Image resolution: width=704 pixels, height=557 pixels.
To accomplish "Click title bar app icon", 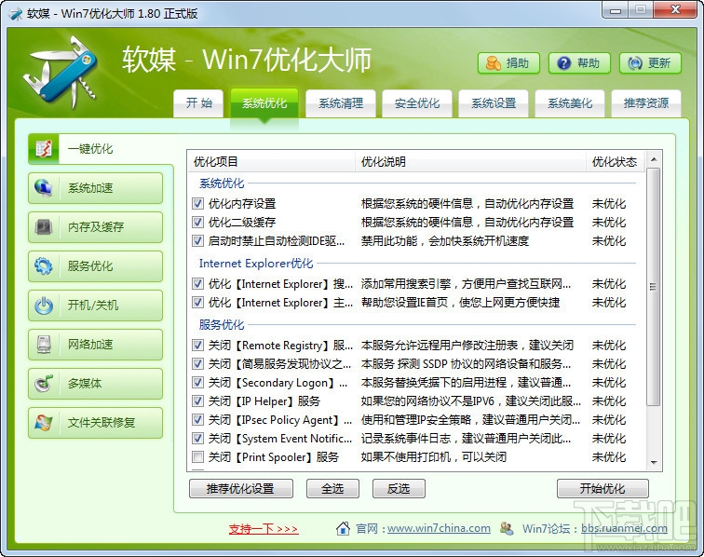I will pyautogui.click(x=16, y=13).
